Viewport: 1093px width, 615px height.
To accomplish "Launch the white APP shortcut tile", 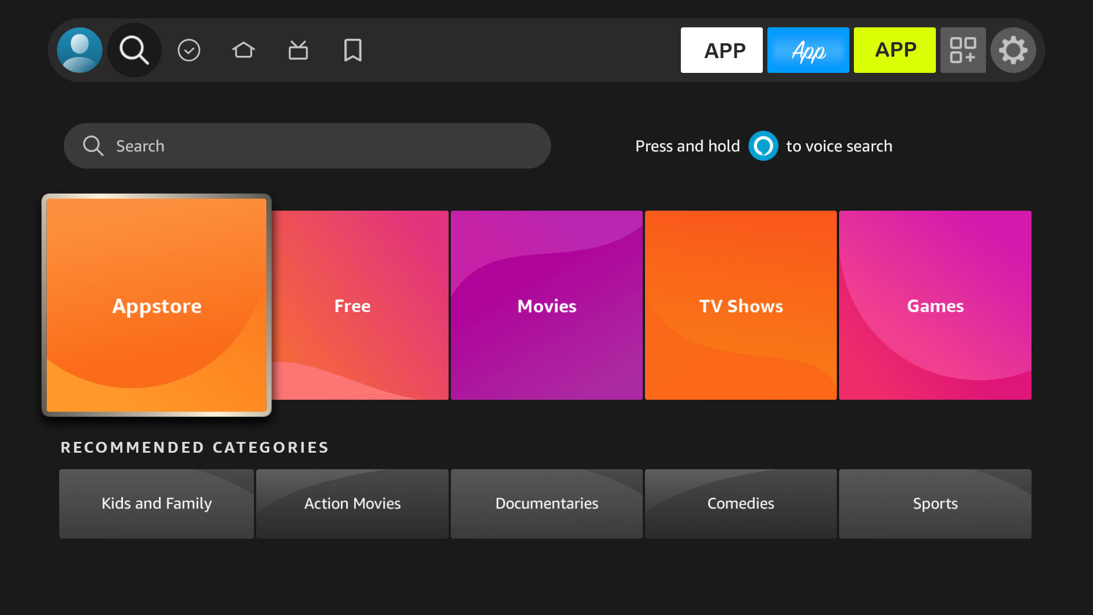I will (721, 50).
